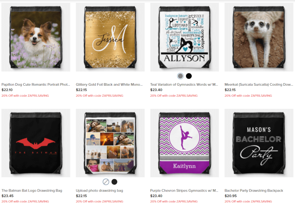295x206 pixels.
Task: Open the Papillon dog portrait bag image
Action: [36, 37]
